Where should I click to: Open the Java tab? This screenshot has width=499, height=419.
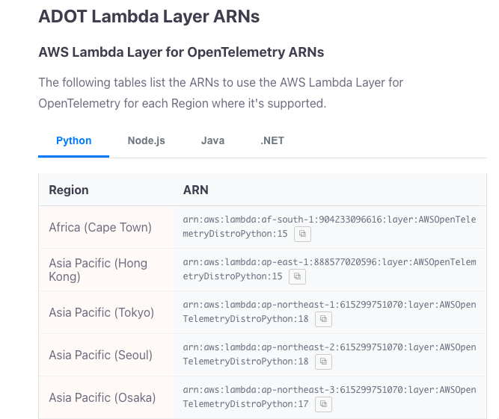click(212, 140)
